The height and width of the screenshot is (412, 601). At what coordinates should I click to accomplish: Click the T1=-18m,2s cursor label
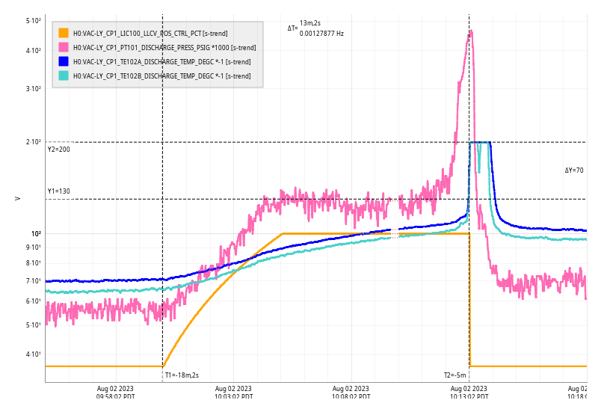pos(182,375)
